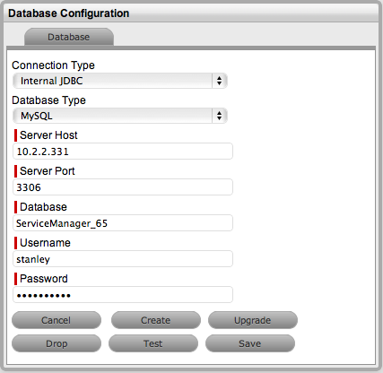Click the Server Host label
This screenshot has width=383, height=373.
click(48, 135)
